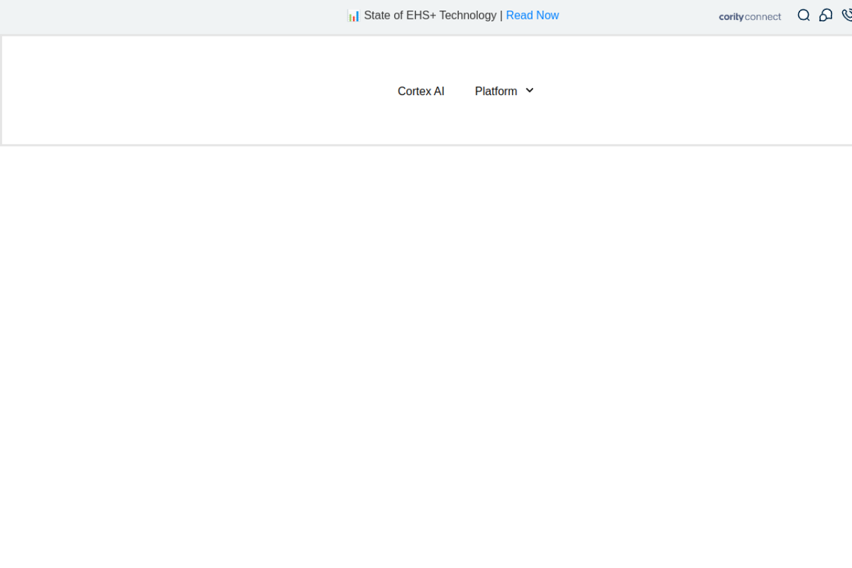Image resolution: width=852 pixels, height=568 pixels.
Task: Open the Cortex AI menu item
Action: [421, 91]
